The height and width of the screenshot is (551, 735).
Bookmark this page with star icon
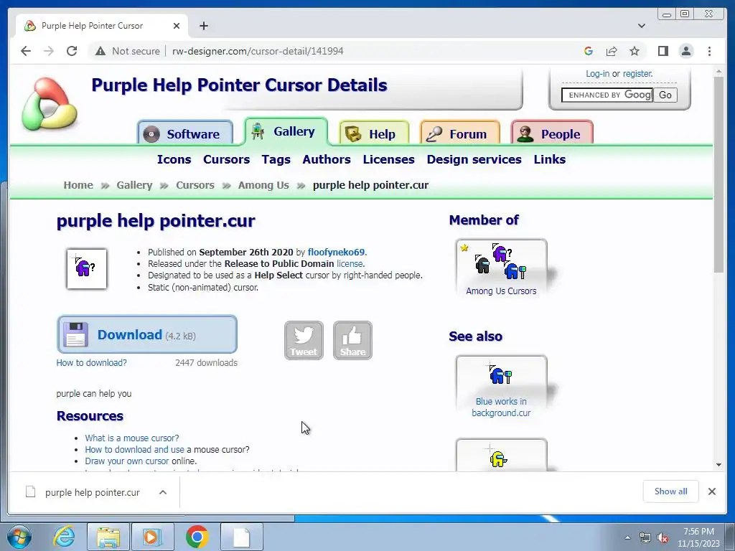[x=635, y=51]
